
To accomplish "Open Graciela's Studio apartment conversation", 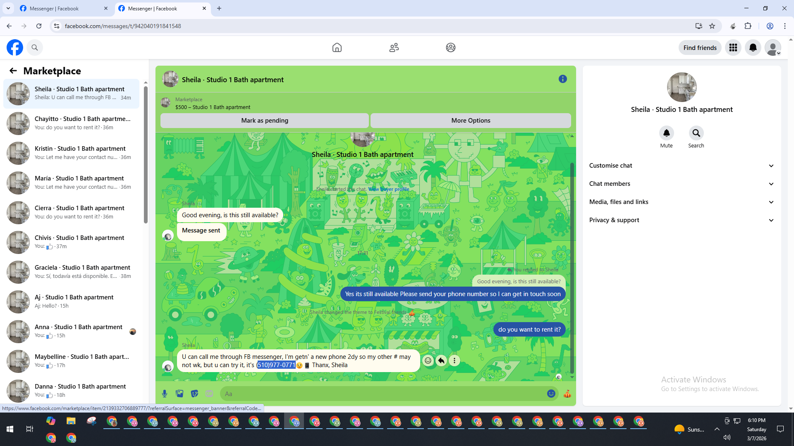I will 71,272.
